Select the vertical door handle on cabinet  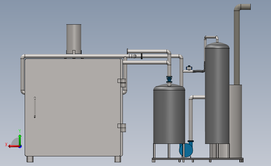[x=35, y=107]
